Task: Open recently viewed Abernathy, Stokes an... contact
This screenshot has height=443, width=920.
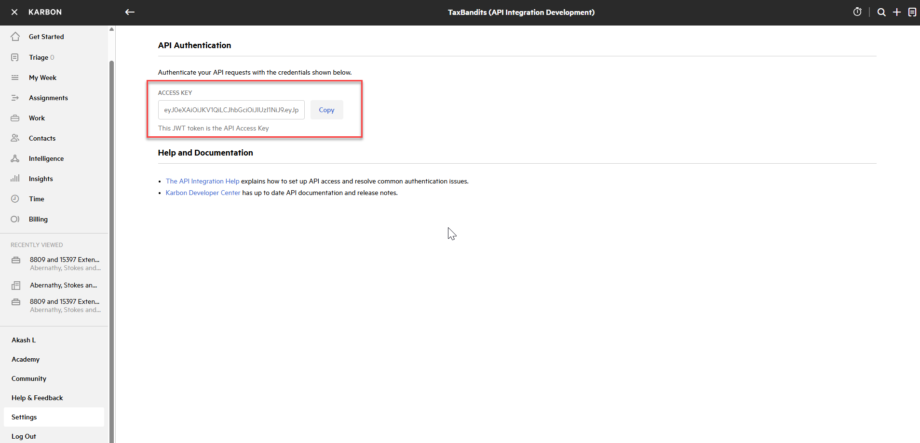Action: [x=64, y=285]
